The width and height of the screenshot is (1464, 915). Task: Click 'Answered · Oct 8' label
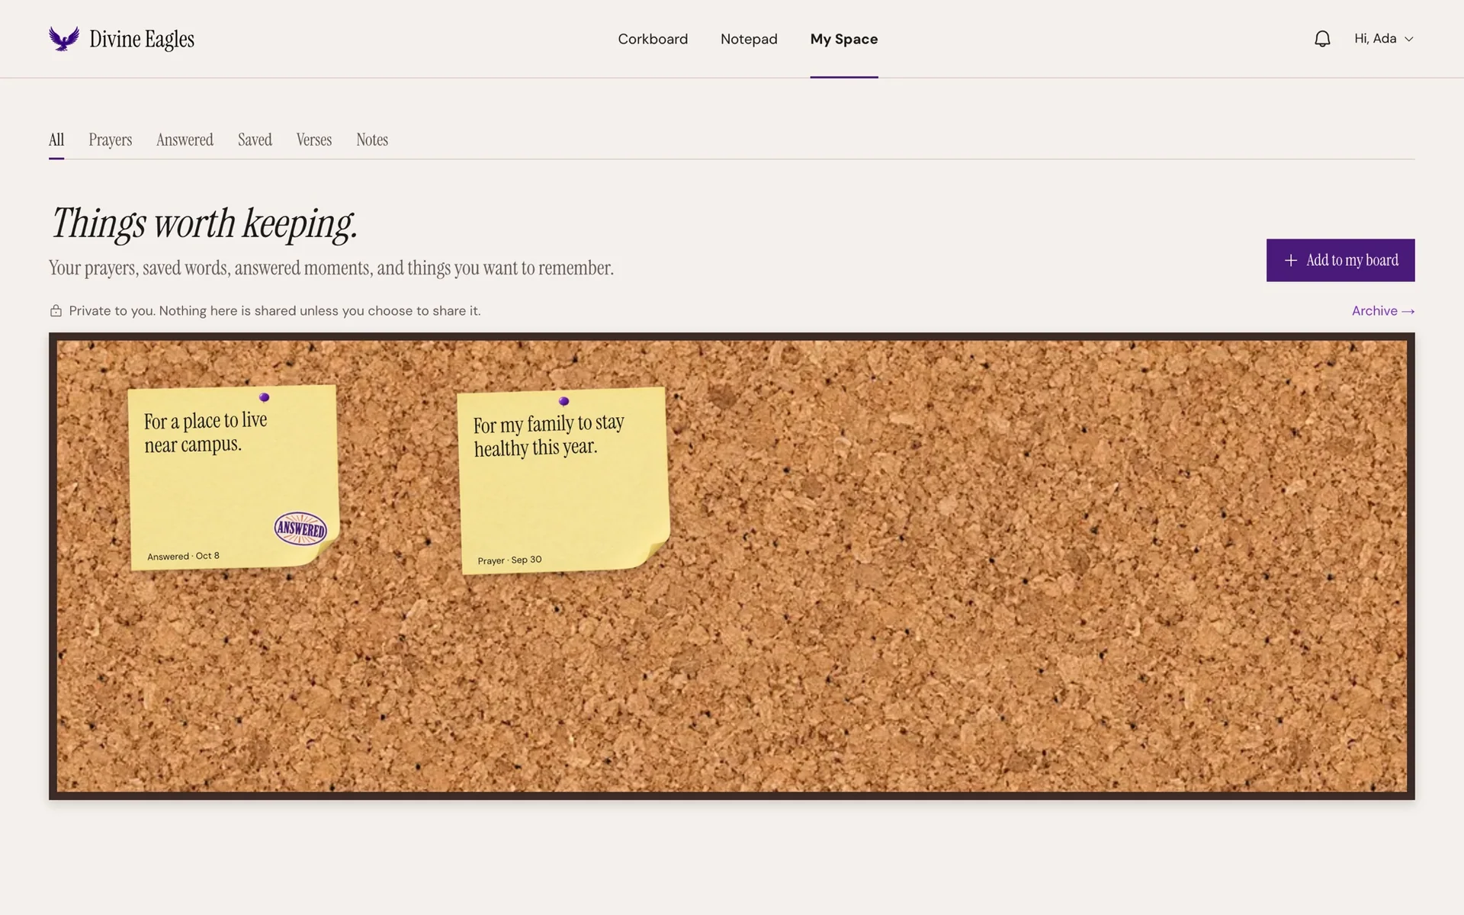(183, 556)
